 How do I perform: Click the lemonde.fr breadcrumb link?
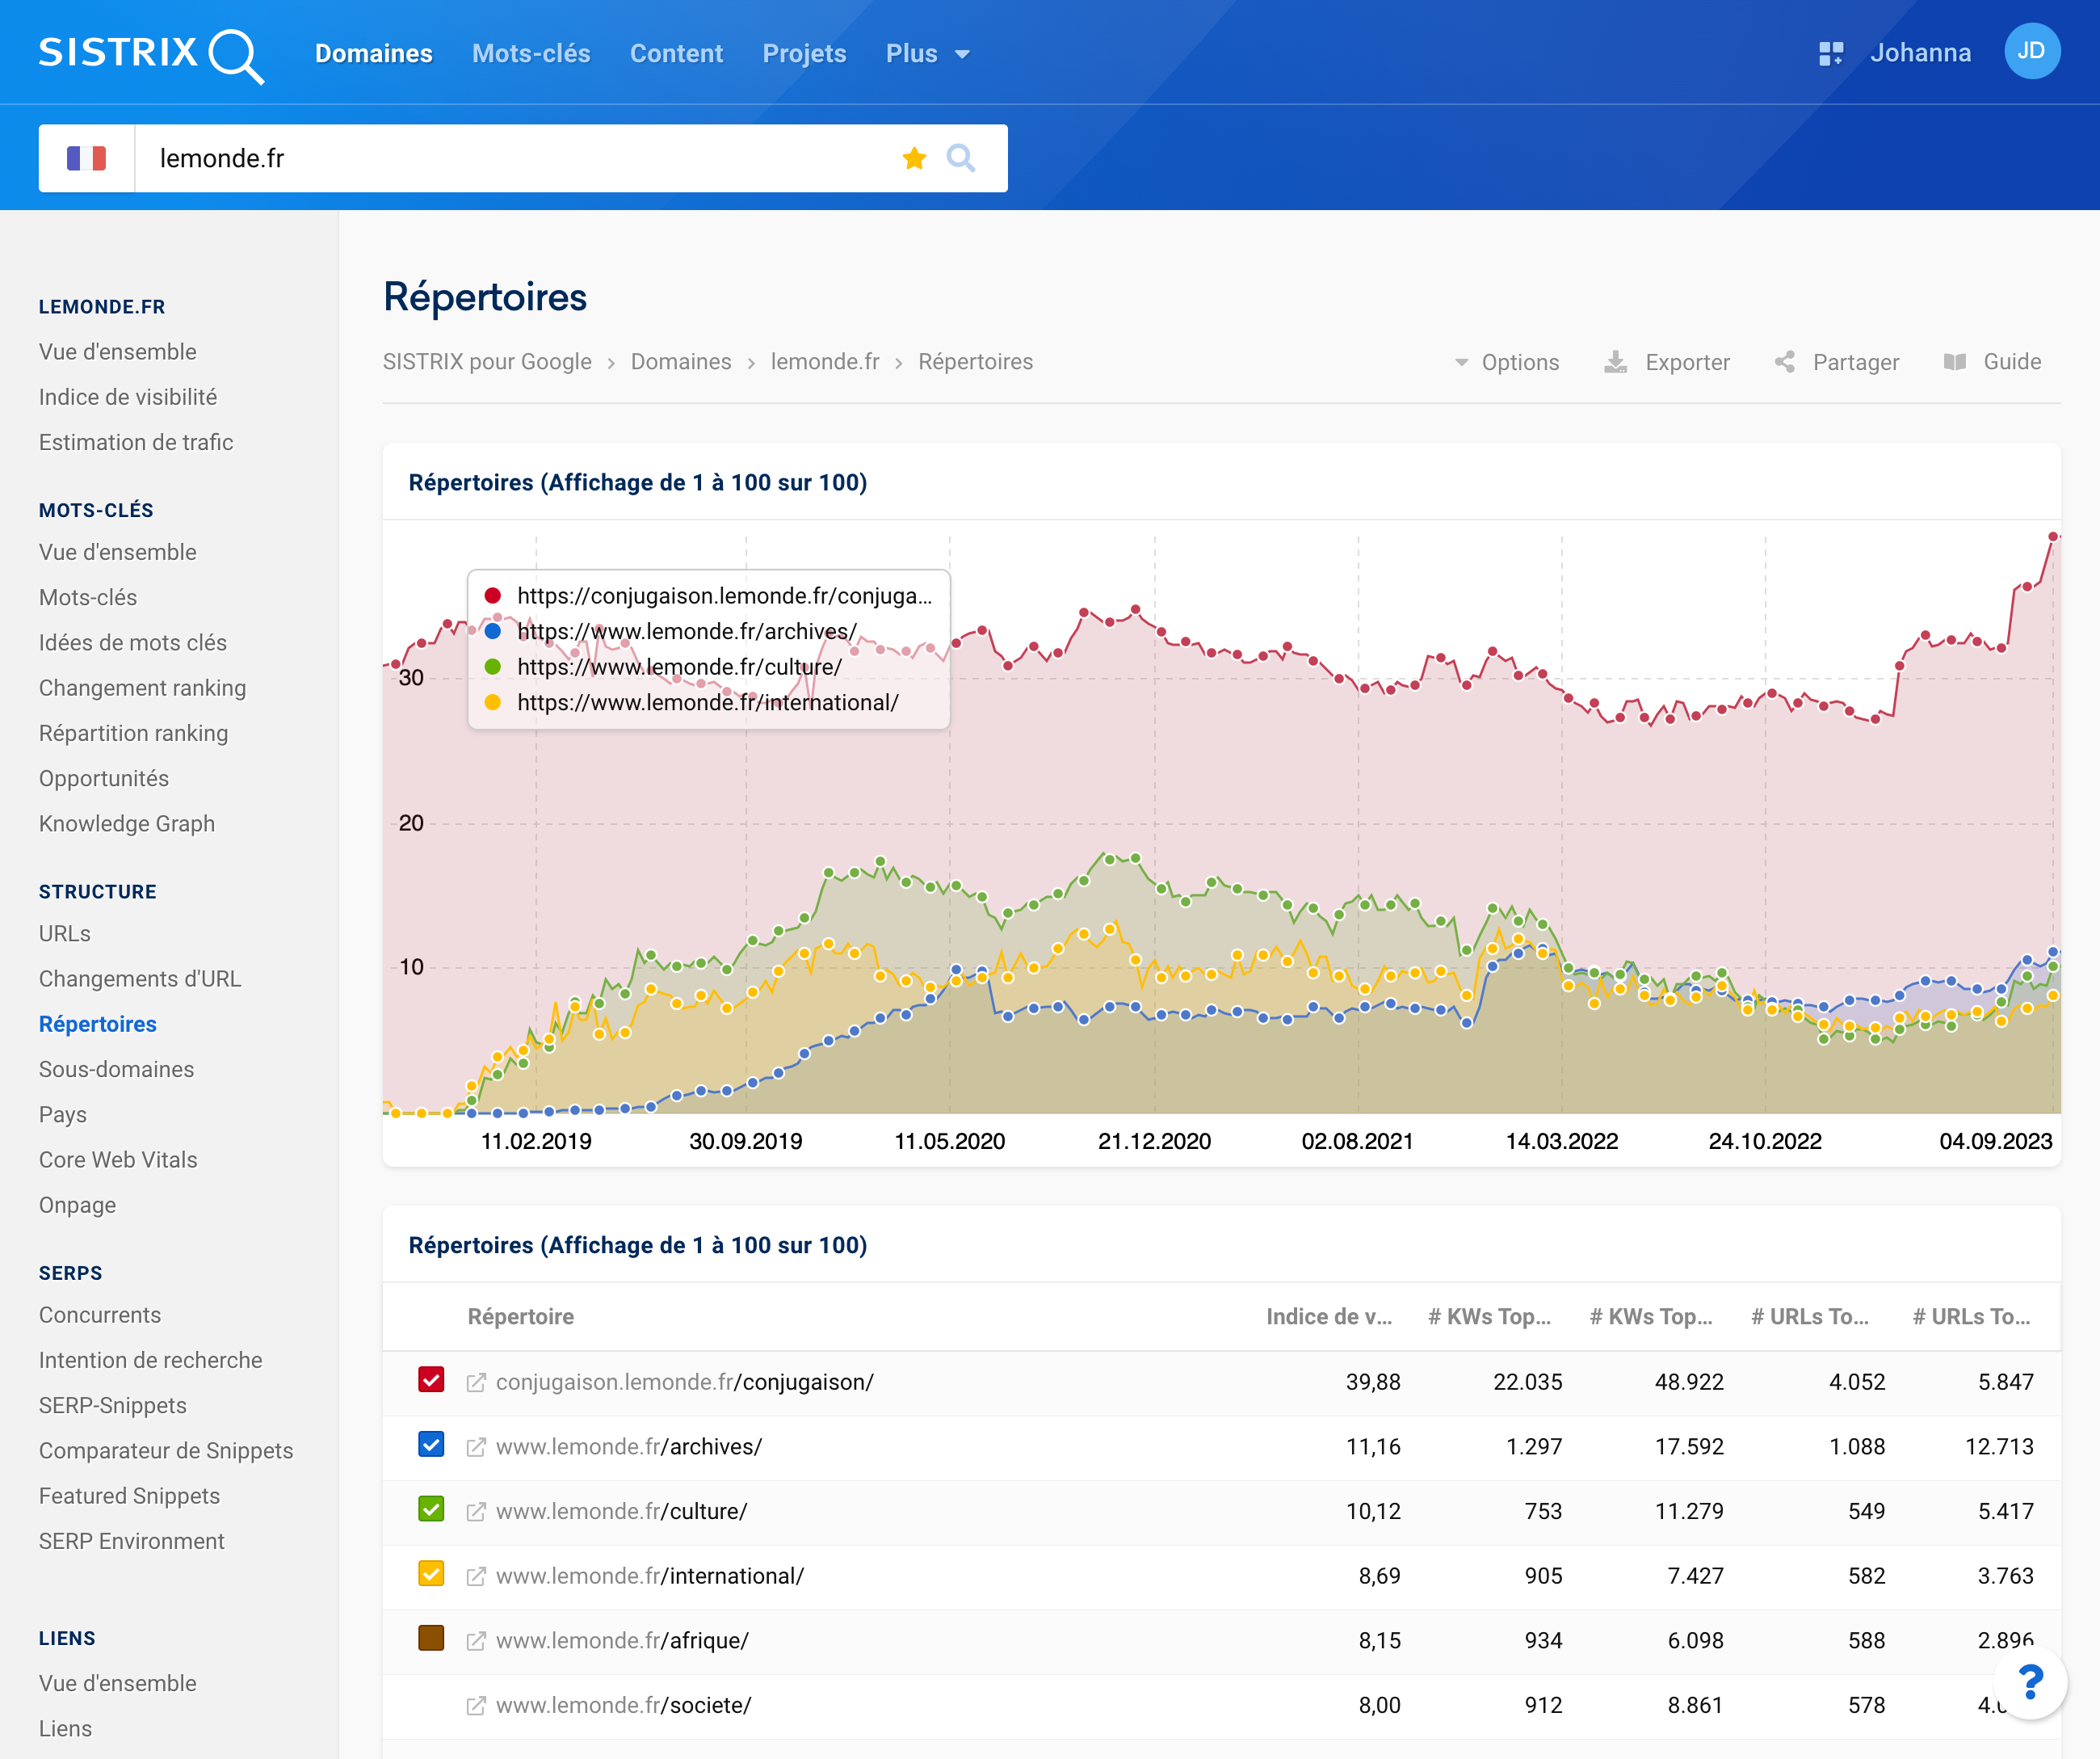[x=825, y=362]
